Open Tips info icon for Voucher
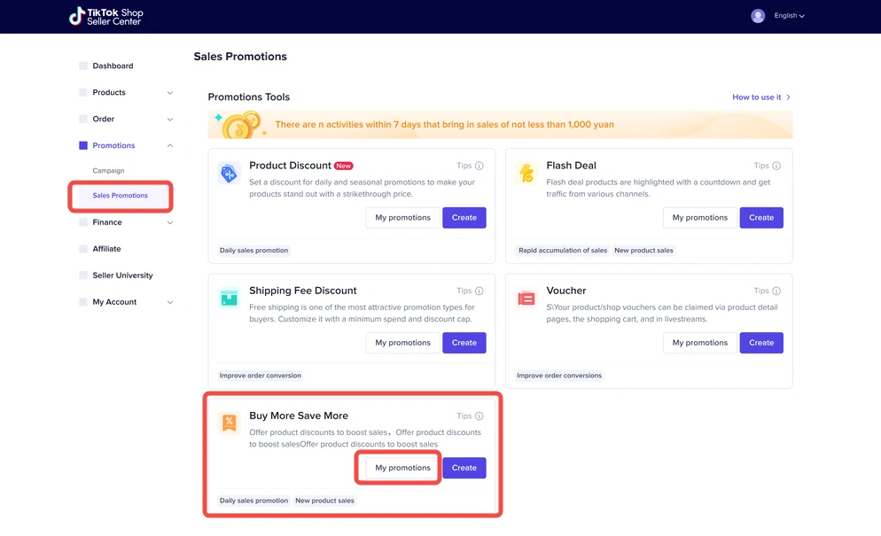 click(x=776, y=291)
